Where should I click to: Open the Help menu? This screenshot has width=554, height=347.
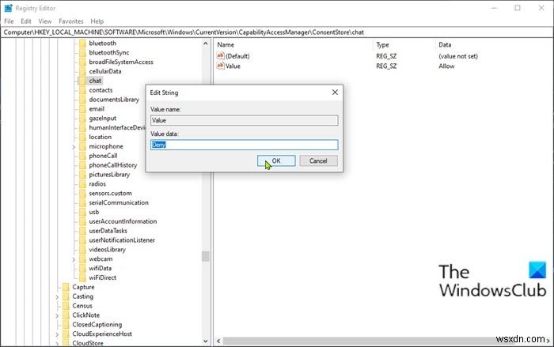[97, 21]
